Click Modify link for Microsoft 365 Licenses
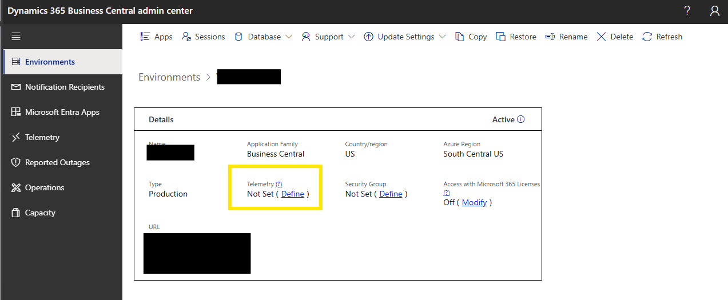This screenshot has width=728, height=300. point(474,202)
